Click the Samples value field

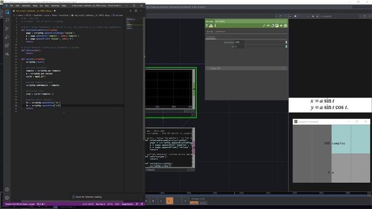[x=239, y=42]
